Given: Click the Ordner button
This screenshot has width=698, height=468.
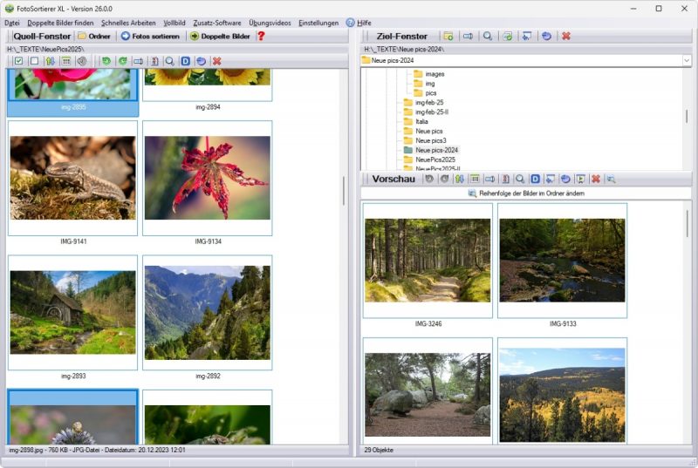Looking at the screenshot, I should pyautogui.click(x=94, y=36).
